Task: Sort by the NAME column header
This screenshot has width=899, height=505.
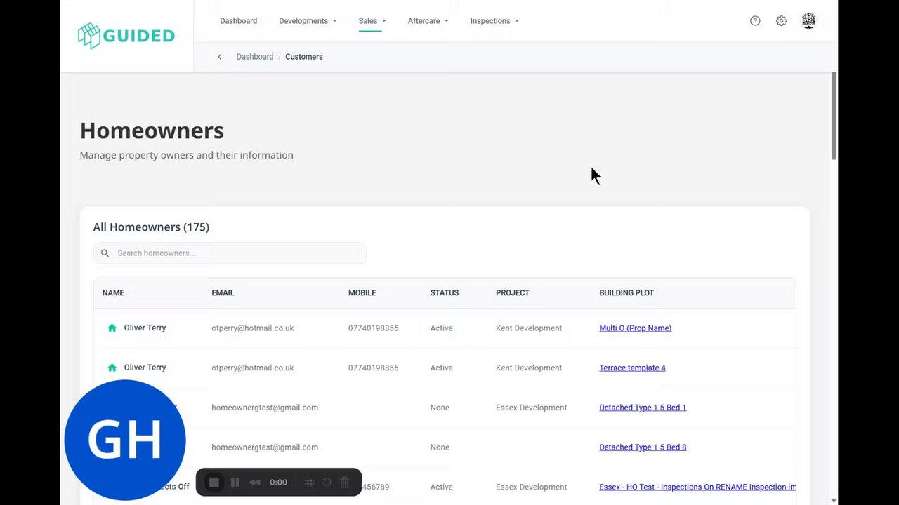Action: click(113, 293)
